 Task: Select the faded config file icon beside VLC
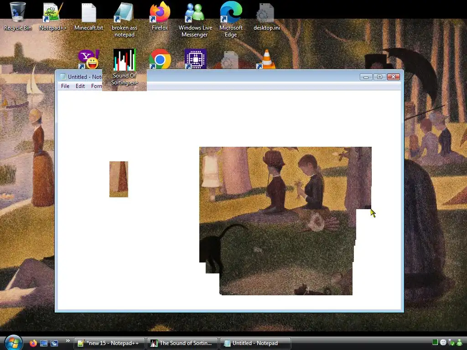click(230, 60)
